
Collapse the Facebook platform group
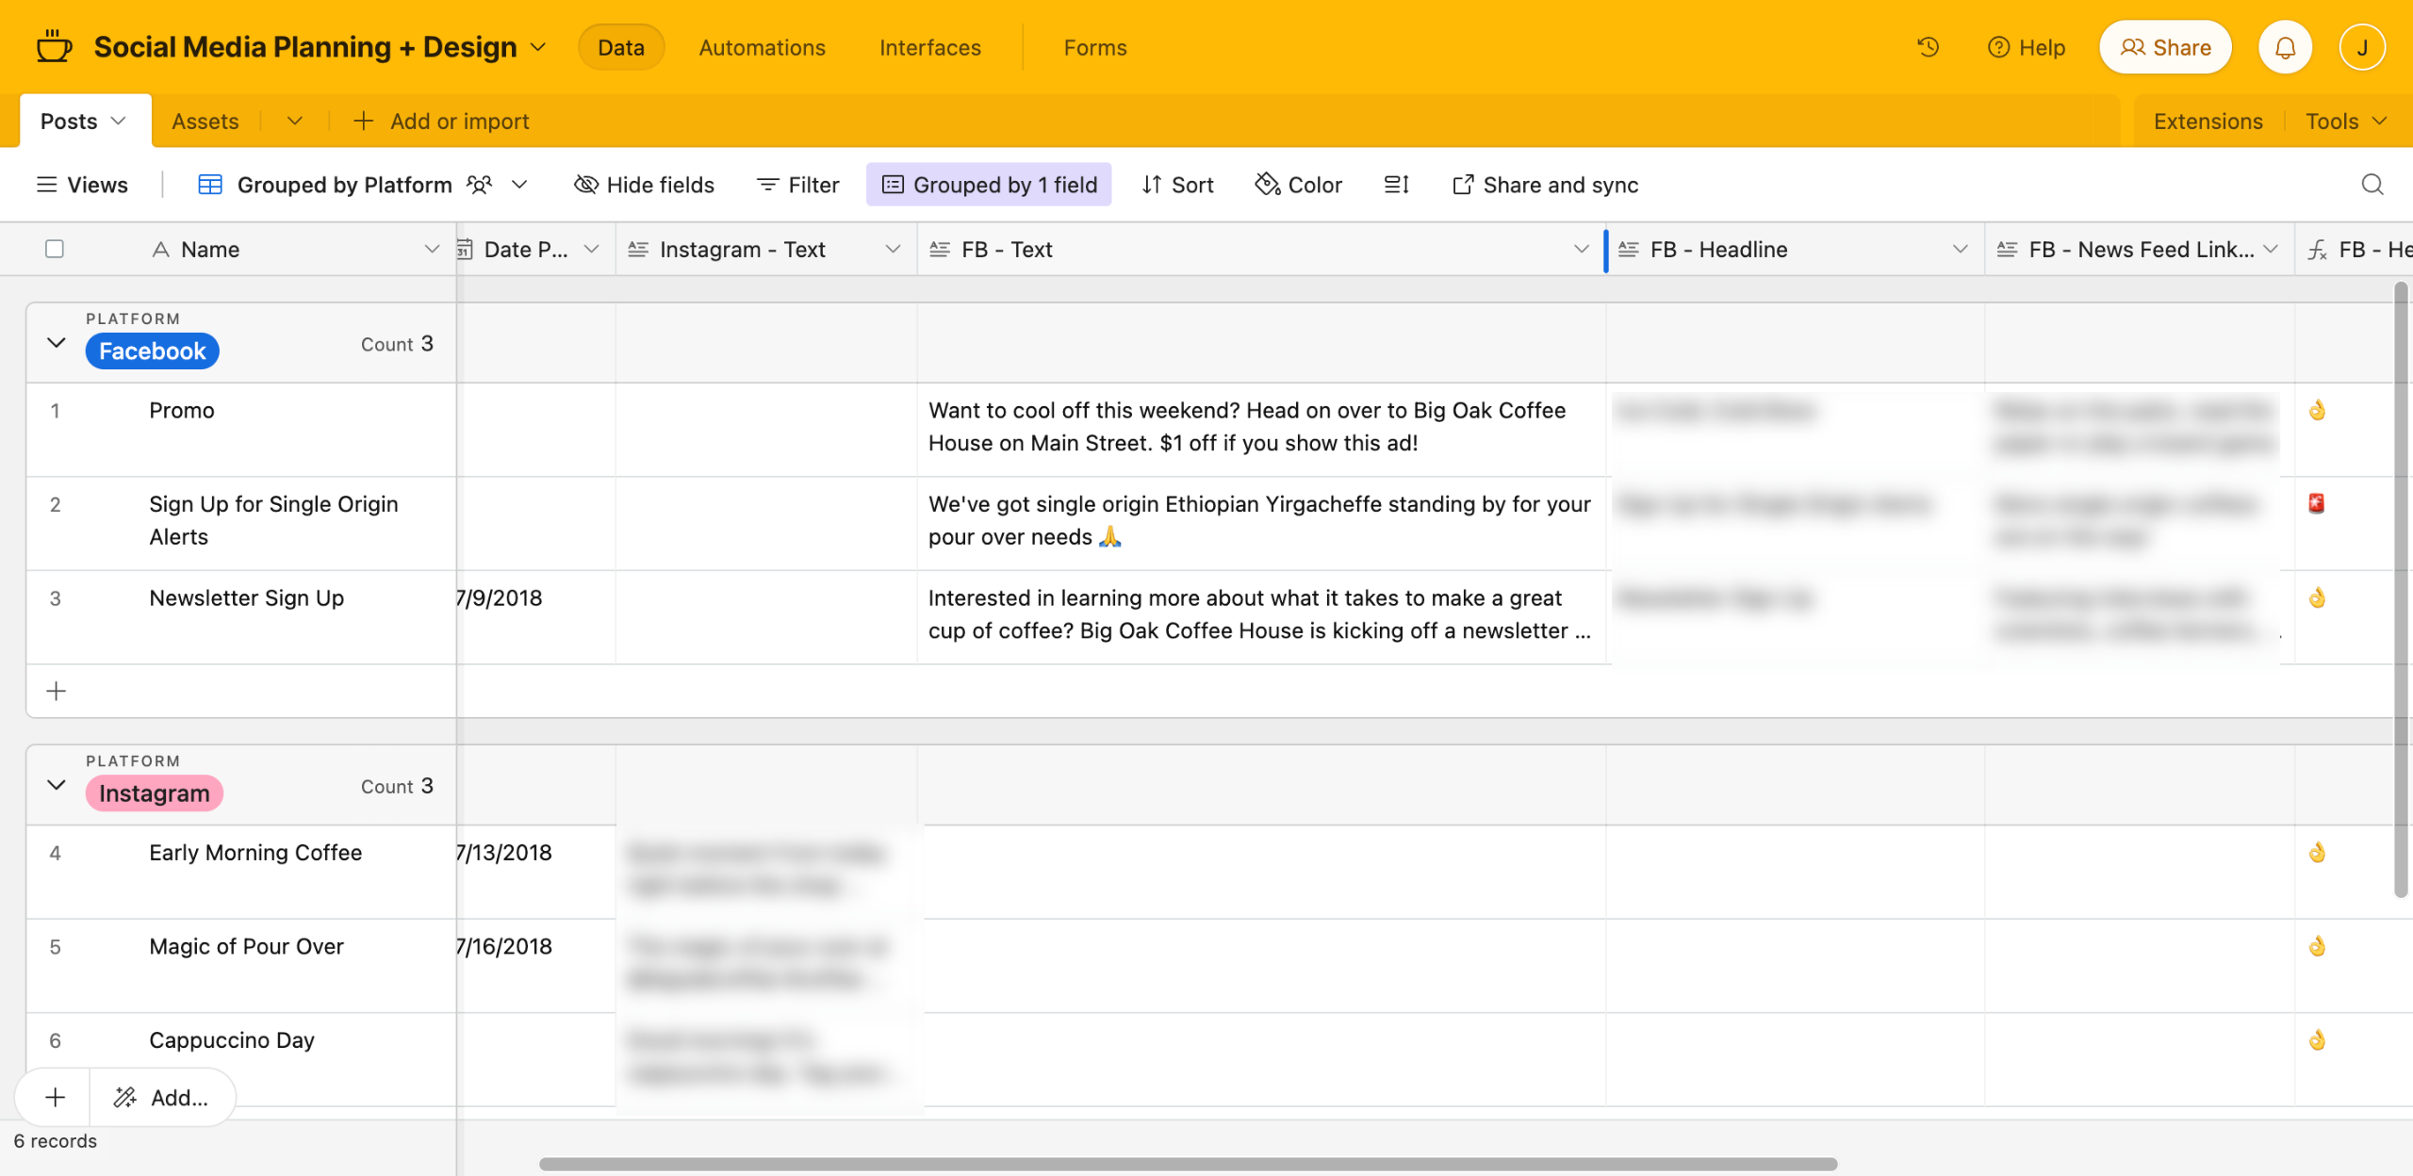(57, 343)
